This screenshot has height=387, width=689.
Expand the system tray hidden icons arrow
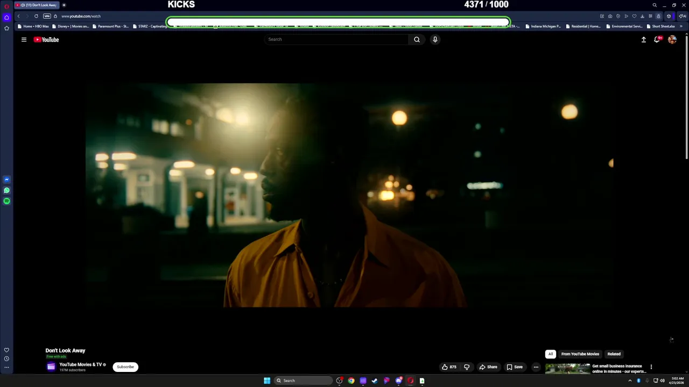click(x=630, y=381)
